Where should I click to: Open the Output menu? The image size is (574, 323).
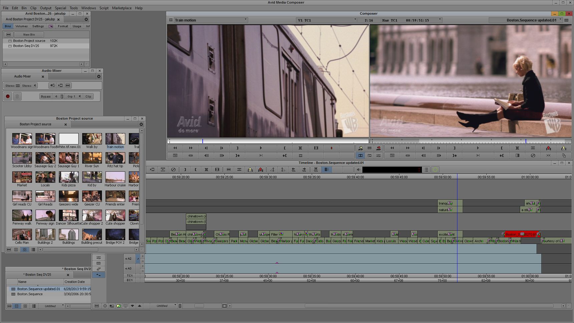click(x=46, y=8)
